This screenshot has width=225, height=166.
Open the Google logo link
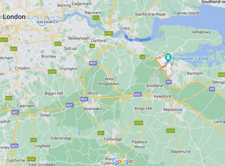coord(123,161)
